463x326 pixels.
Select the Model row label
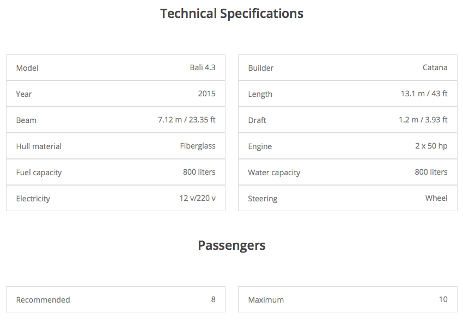click(27, 68)
